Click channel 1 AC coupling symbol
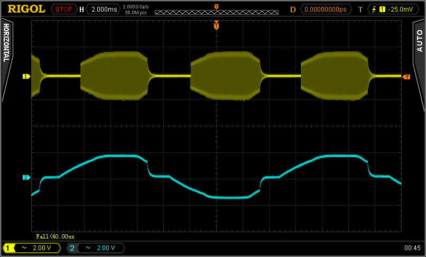 pyautogui.click(x=24, y=248)
